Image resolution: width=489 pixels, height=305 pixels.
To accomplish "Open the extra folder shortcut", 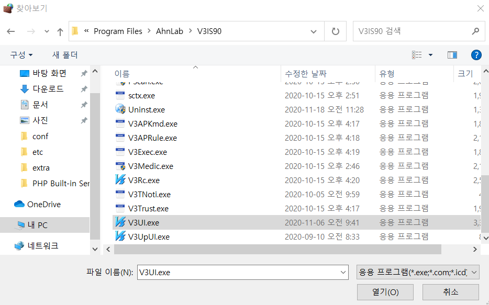I will tap(41, 167).
